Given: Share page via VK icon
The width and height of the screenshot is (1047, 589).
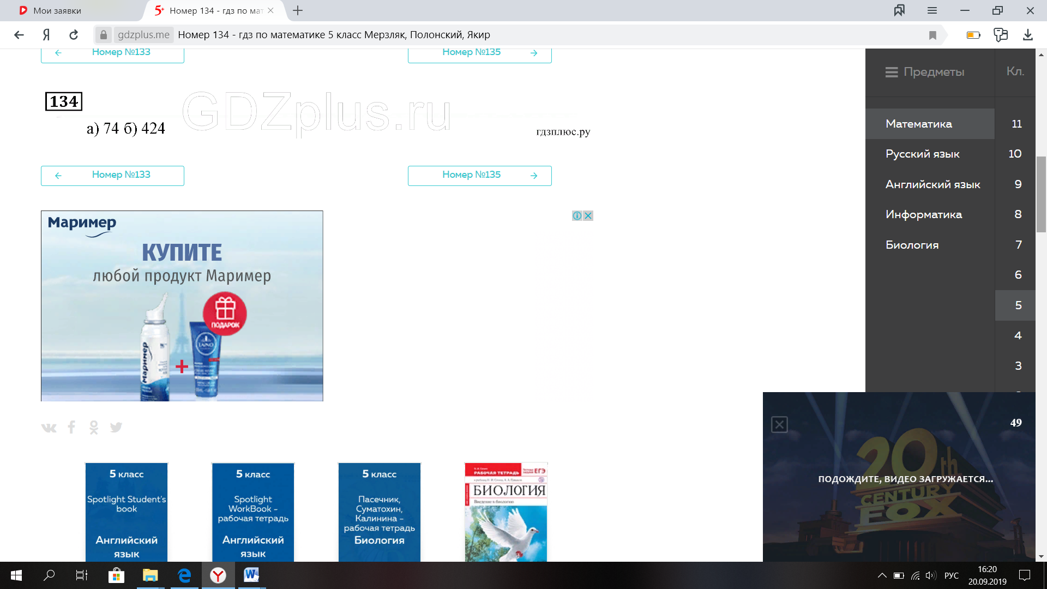Looking at the screenshot, I should 49,428.
